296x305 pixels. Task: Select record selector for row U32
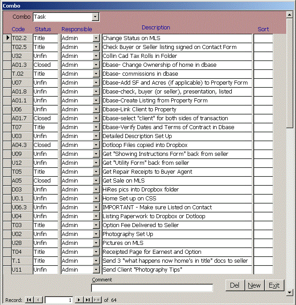click(7, 56)
